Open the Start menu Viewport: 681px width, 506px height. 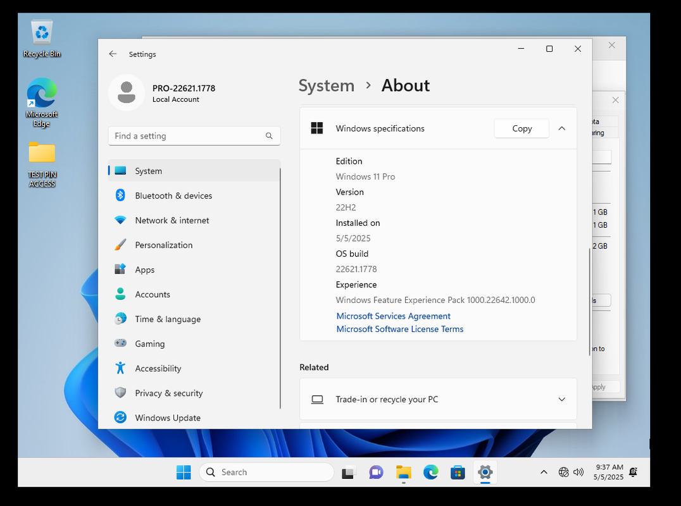[x=184, y=472]
